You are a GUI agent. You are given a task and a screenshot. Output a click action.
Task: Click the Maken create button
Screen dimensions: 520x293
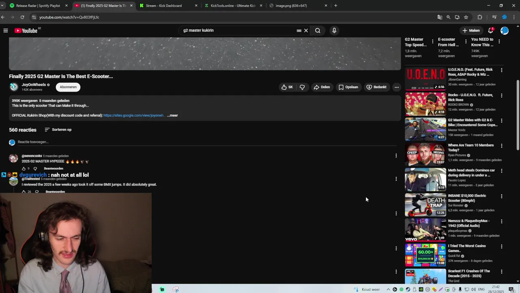pos(471,31)
